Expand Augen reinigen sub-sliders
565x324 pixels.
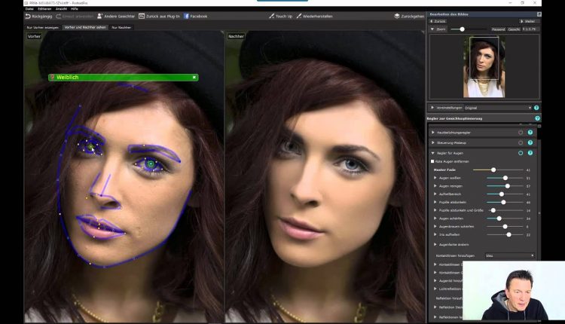[435, 186]
